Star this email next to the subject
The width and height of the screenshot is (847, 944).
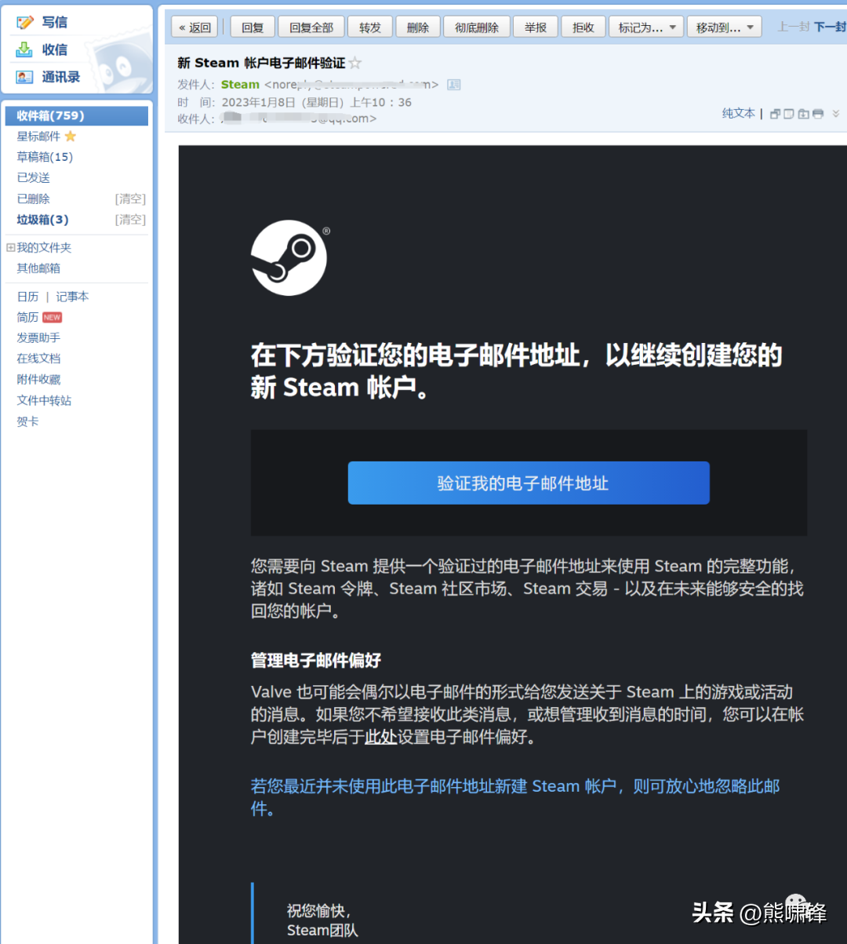pyautogui.click(x=355, y=63)
